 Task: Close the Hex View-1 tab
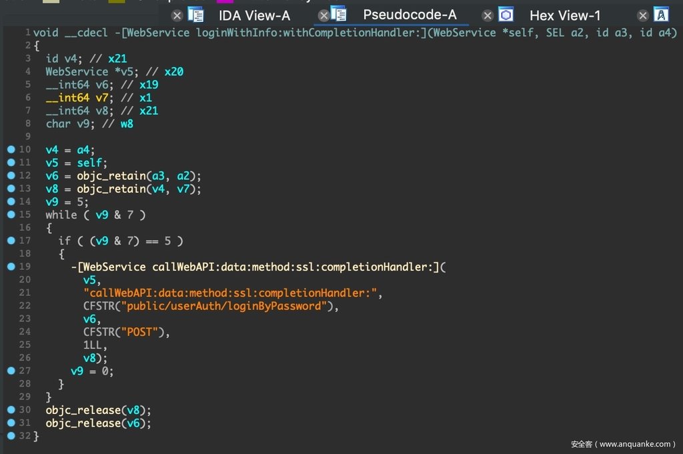(x=488, y=15)
